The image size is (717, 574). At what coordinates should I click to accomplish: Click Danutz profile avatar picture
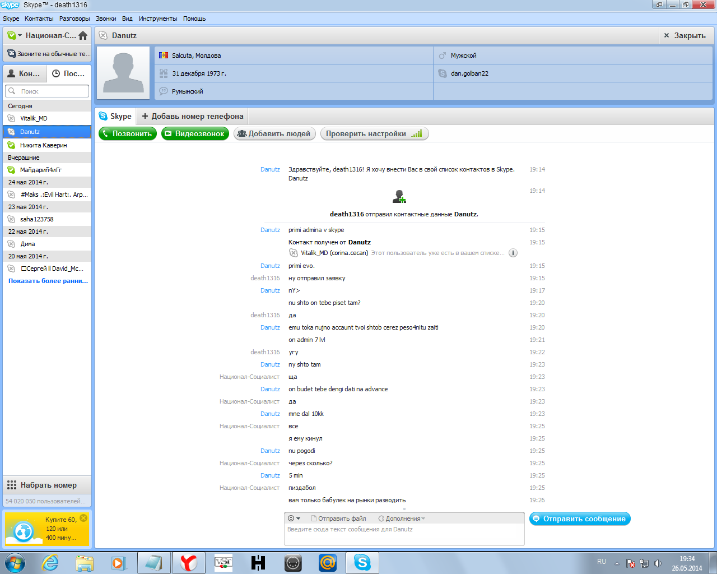pyautogui.click(x=124, y=73)
